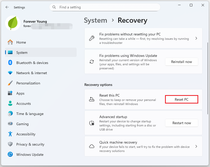Click the Reset PC button
210x167 pixels.
tap(181, 99)
